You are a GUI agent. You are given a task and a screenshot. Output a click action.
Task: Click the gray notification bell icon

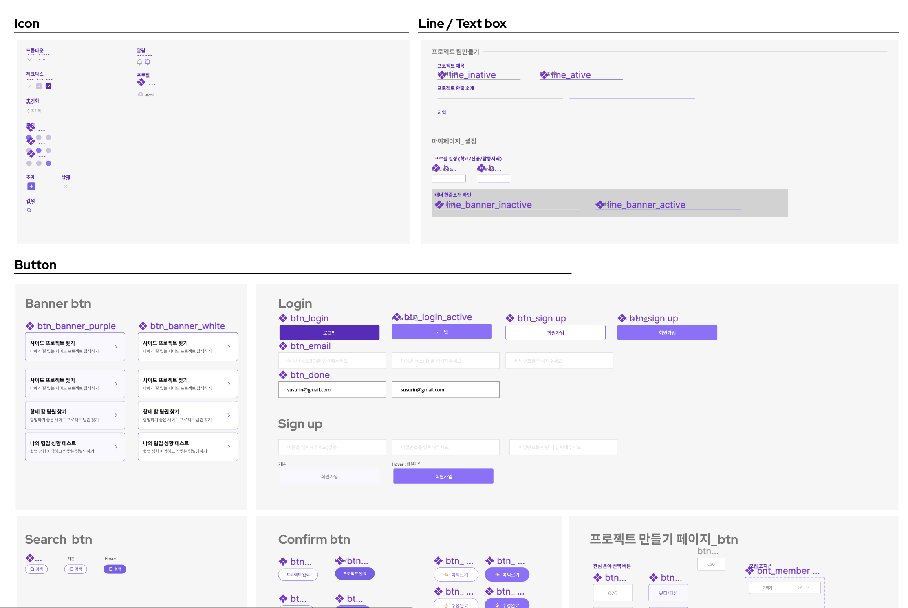[x=139, y=62]
